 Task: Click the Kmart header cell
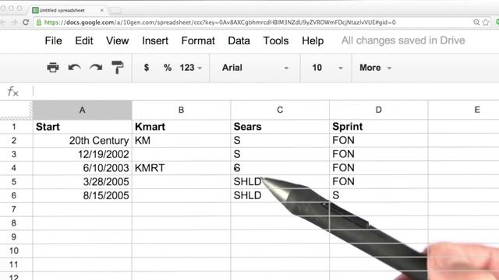181,127
